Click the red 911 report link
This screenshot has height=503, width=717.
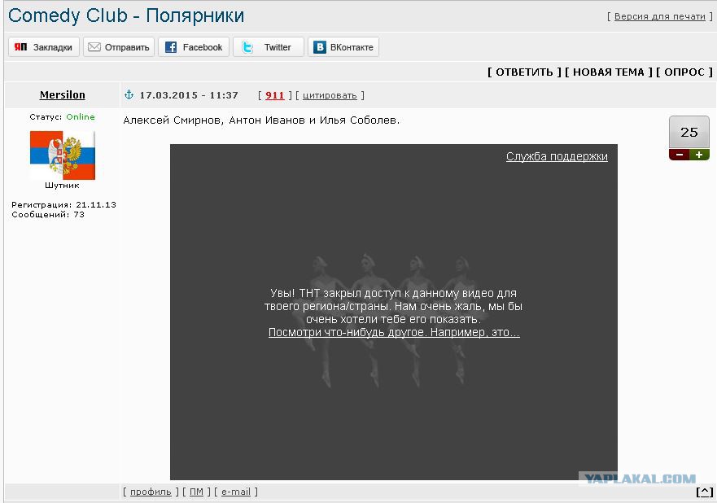pyautogui.click(x=275, y=95)
